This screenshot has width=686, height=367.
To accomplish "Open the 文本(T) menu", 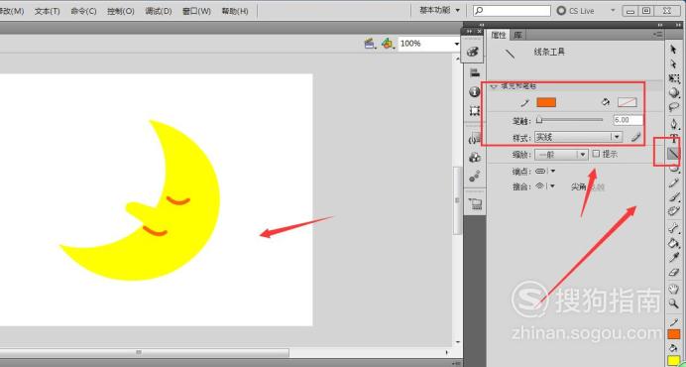I will tap(47, 11).
